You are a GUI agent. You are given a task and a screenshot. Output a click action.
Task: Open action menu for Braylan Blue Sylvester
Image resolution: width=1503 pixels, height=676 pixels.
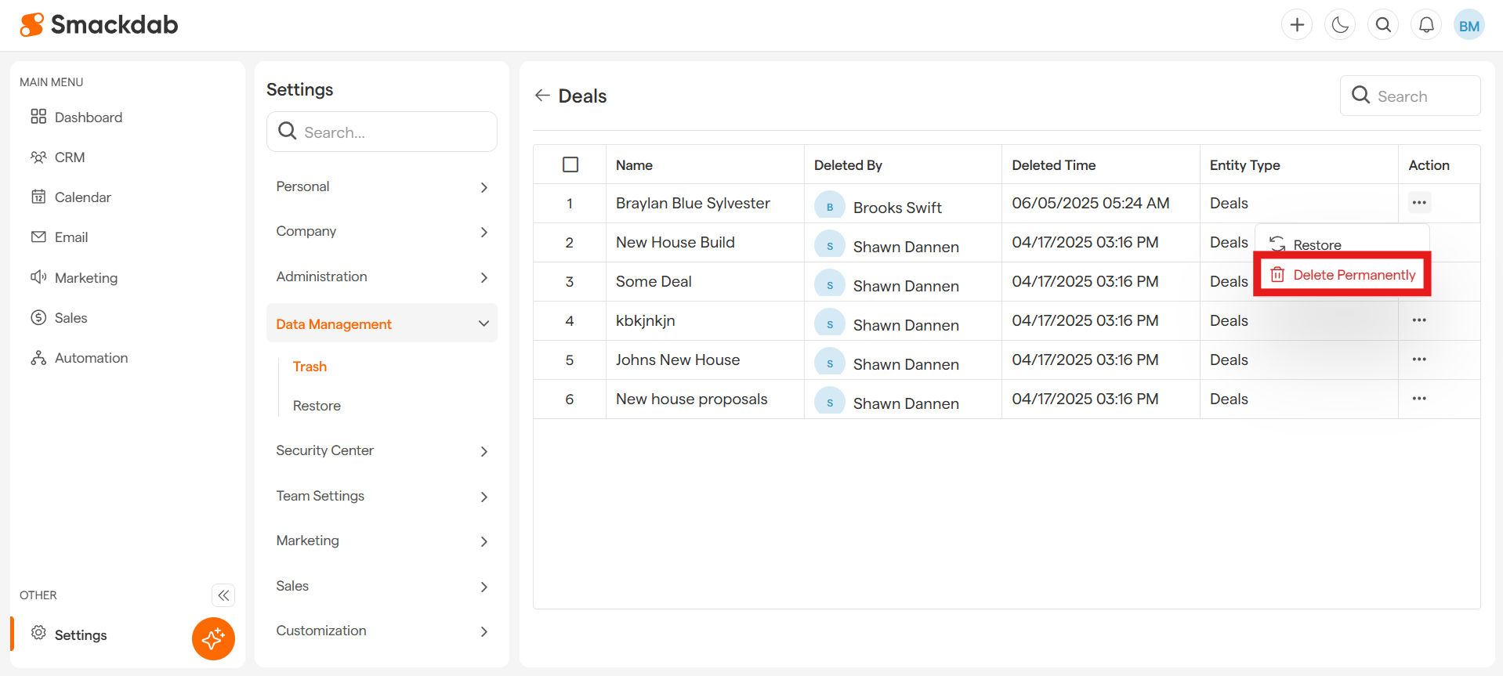[x=1419, y=203]
